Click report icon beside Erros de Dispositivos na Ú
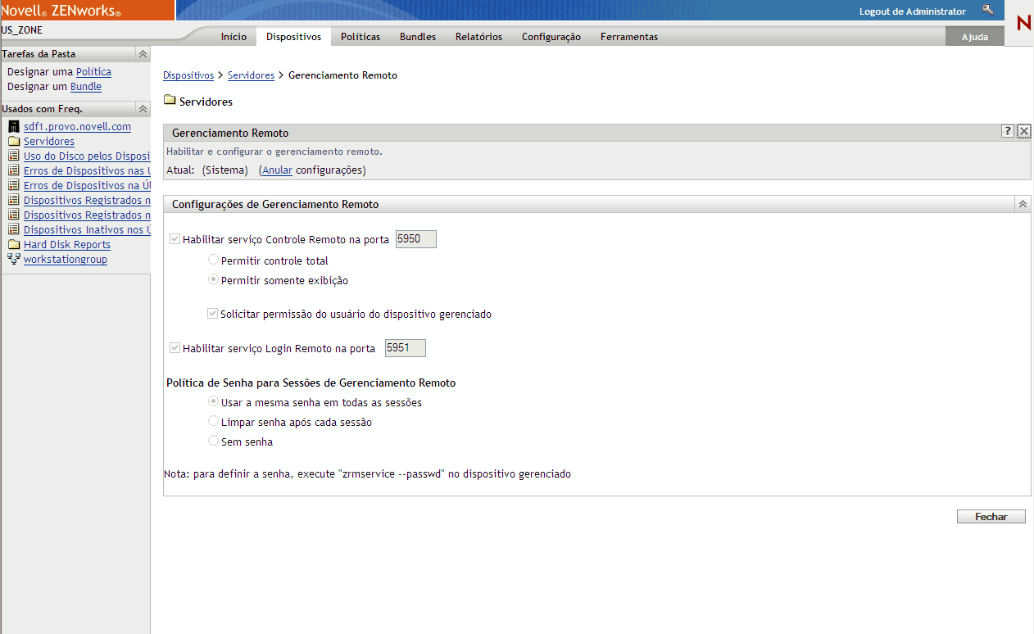 pyautogui.click(x=13, y=186)
